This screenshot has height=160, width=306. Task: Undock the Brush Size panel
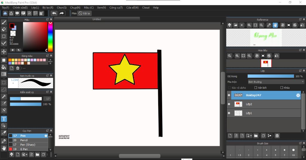[300, 143]
